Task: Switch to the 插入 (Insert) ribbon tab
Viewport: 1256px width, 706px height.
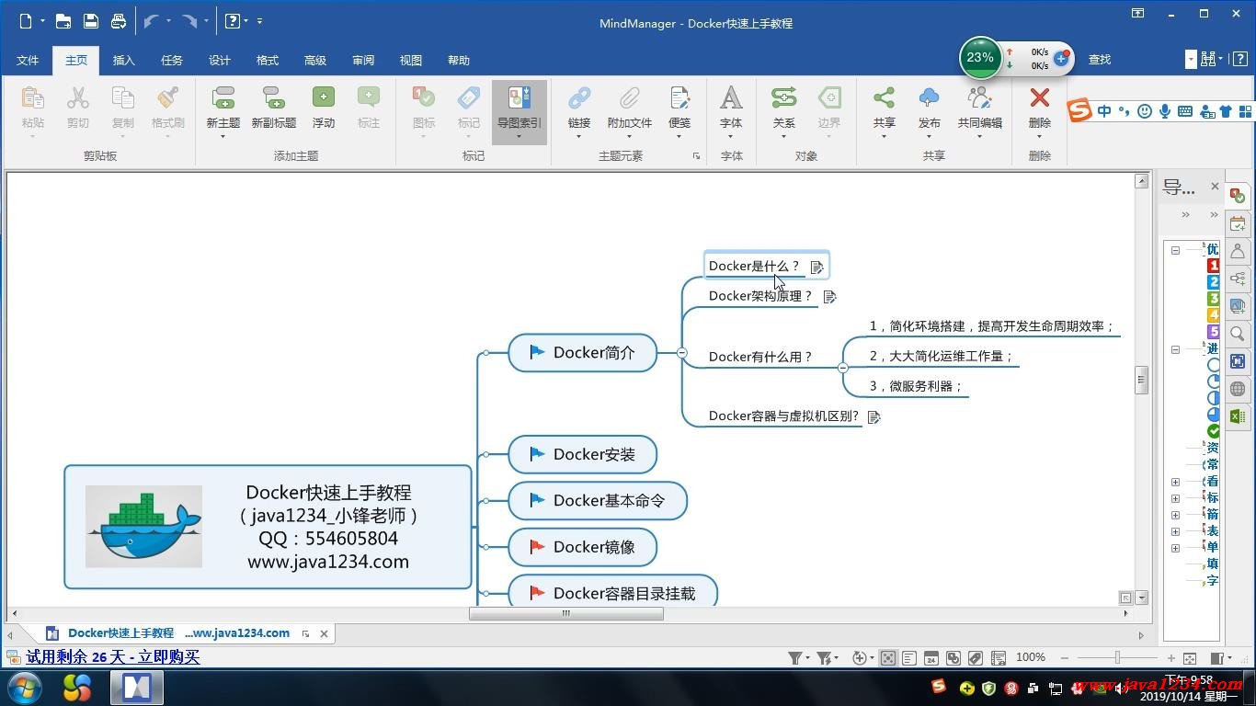Action: pyautogui.click(x=123, y=61)
